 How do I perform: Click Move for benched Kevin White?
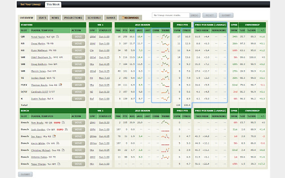(x=78, y=143)
